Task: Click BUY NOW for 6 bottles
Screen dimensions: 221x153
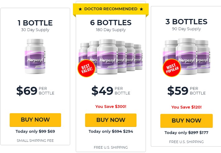Action: point(111,120)
